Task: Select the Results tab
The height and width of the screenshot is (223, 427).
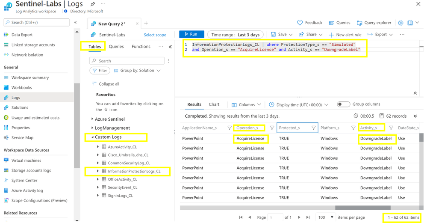Action: click(194, 104)
